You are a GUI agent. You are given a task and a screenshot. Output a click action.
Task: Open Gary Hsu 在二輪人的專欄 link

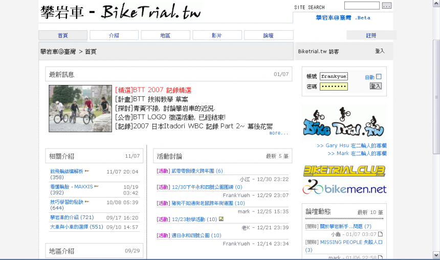351,145
